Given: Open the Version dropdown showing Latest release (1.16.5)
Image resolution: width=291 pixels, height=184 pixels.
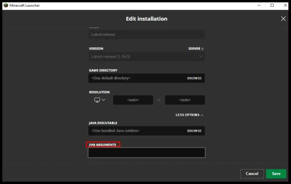Looking at the screenshot, I should click(147, 56).
